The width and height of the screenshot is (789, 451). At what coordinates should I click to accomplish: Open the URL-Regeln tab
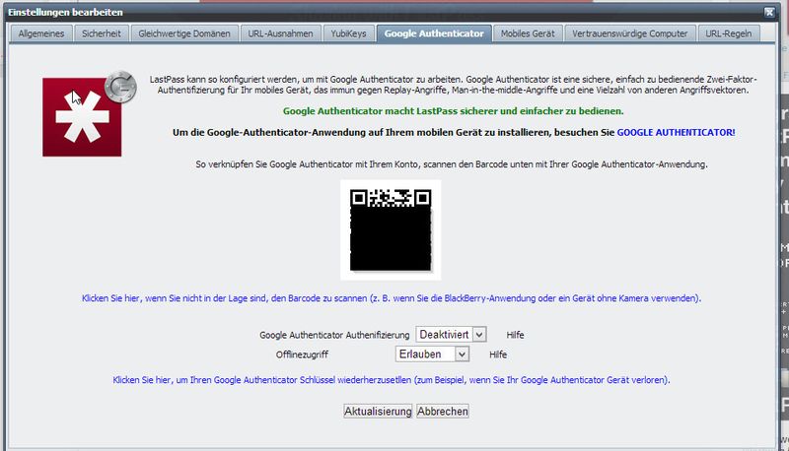tap(728, 33)
